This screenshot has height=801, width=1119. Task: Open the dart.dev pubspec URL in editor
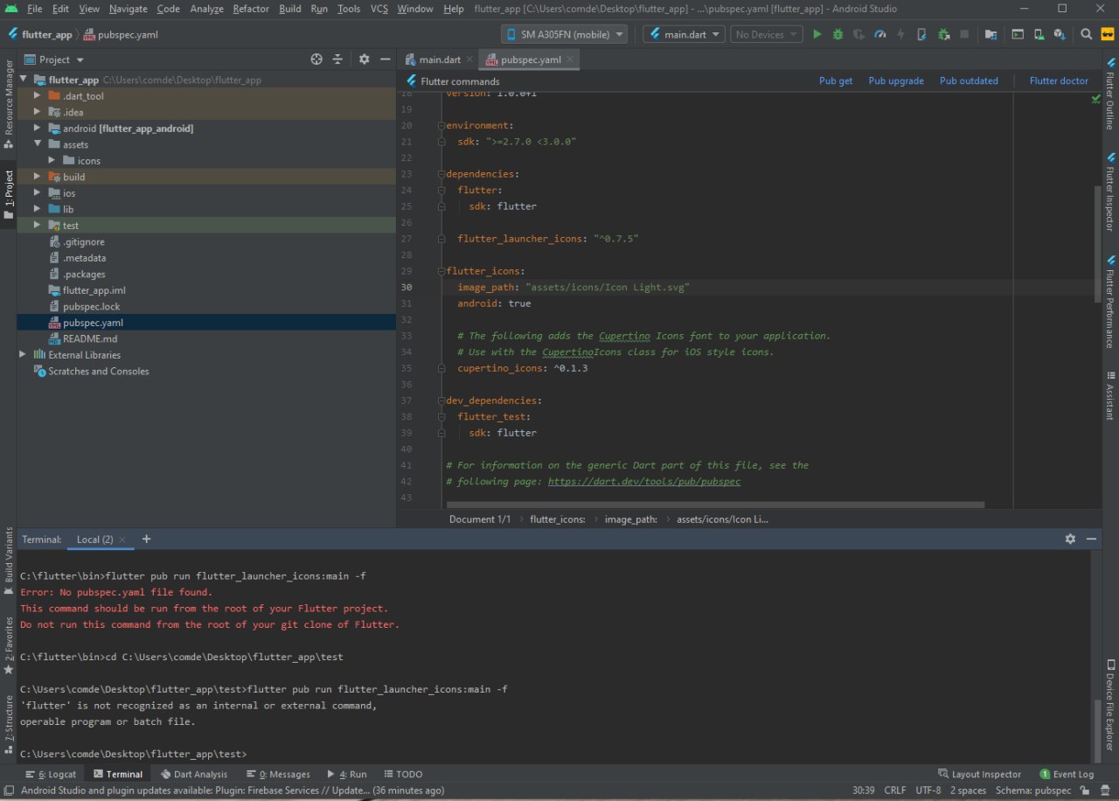pos(644,482)
